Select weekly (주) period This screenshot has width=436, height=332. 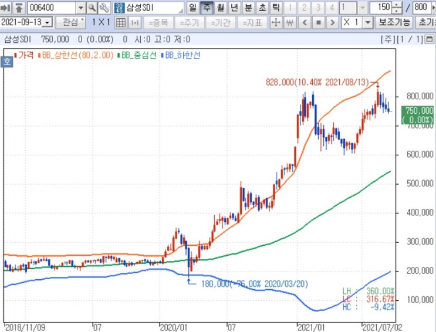click(x=207, y=8)
